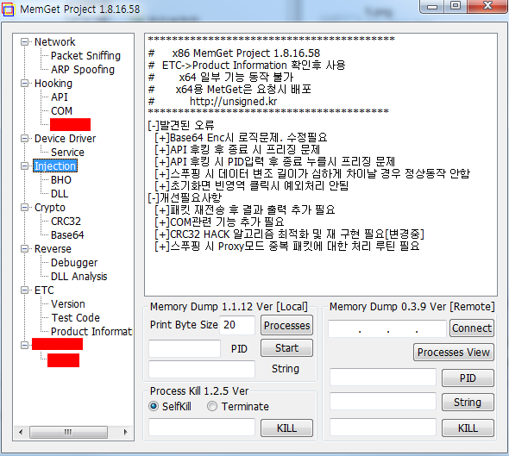Image resolution: width=509 pixels, height=456 pixels.
Task: Focus the local PID input field
Action: pyautogui.click(x=185, y=348)
